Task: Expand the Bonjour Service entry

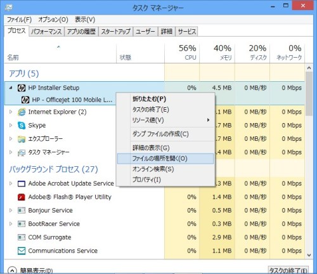Action: [11, 211]
